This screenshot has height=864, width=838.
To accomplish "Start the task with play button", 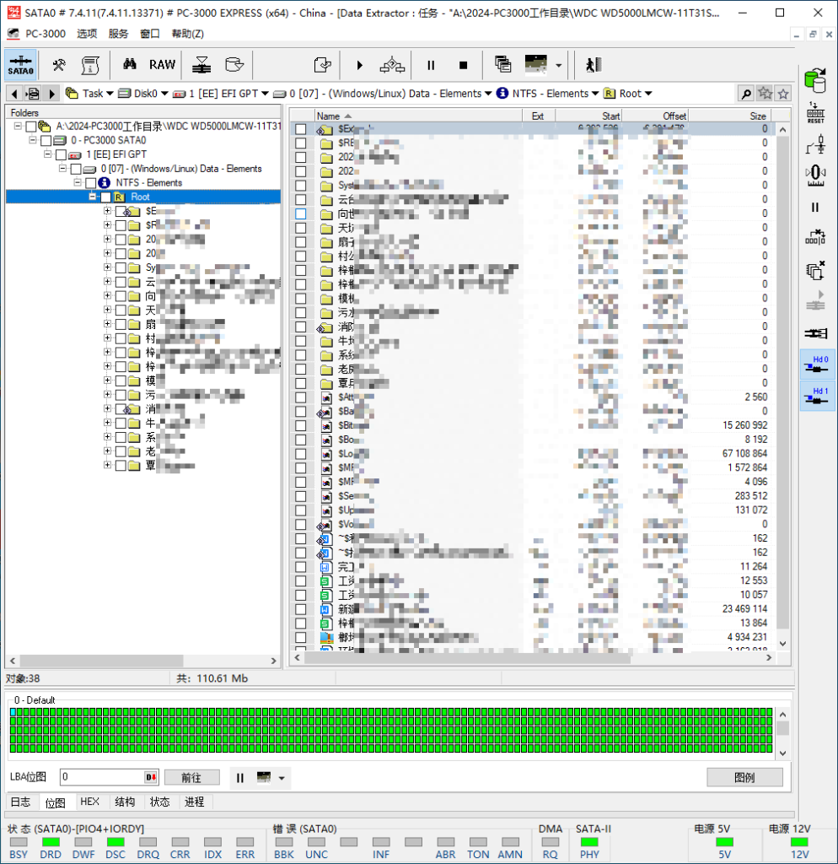I will click(x=359, y=65).
